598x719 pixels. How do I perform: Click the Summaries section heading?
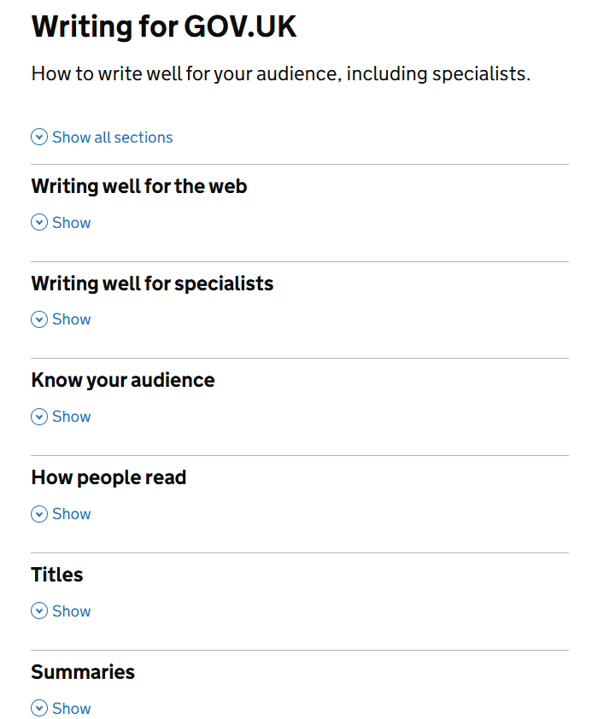(x=83, y=672)
